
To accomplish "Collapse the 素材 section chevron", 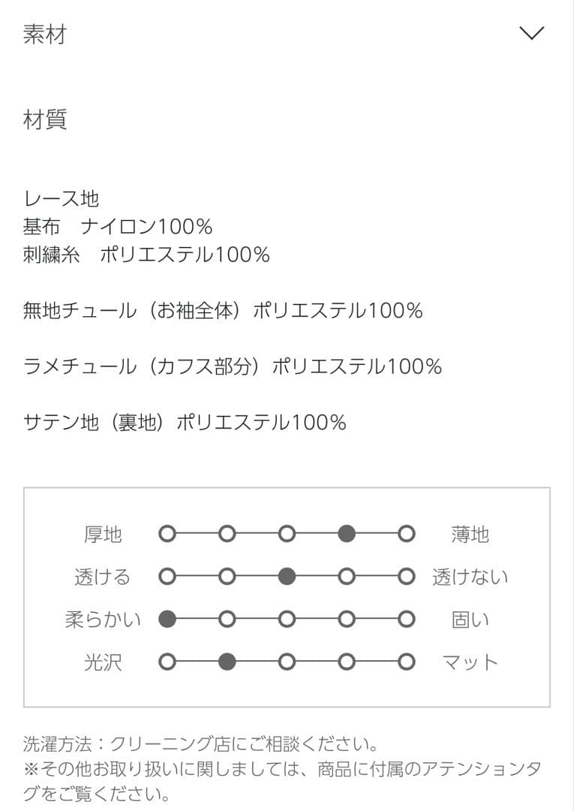I will point(531,34).
